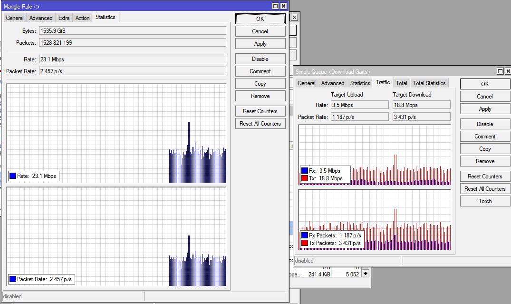This screenshot has height=304, width=511.
Task: Open Extra tab in Mangle Rule
Action: 64,18
